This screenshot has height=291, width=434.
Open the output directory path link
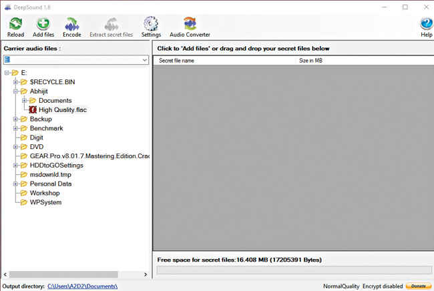[83, 286]
